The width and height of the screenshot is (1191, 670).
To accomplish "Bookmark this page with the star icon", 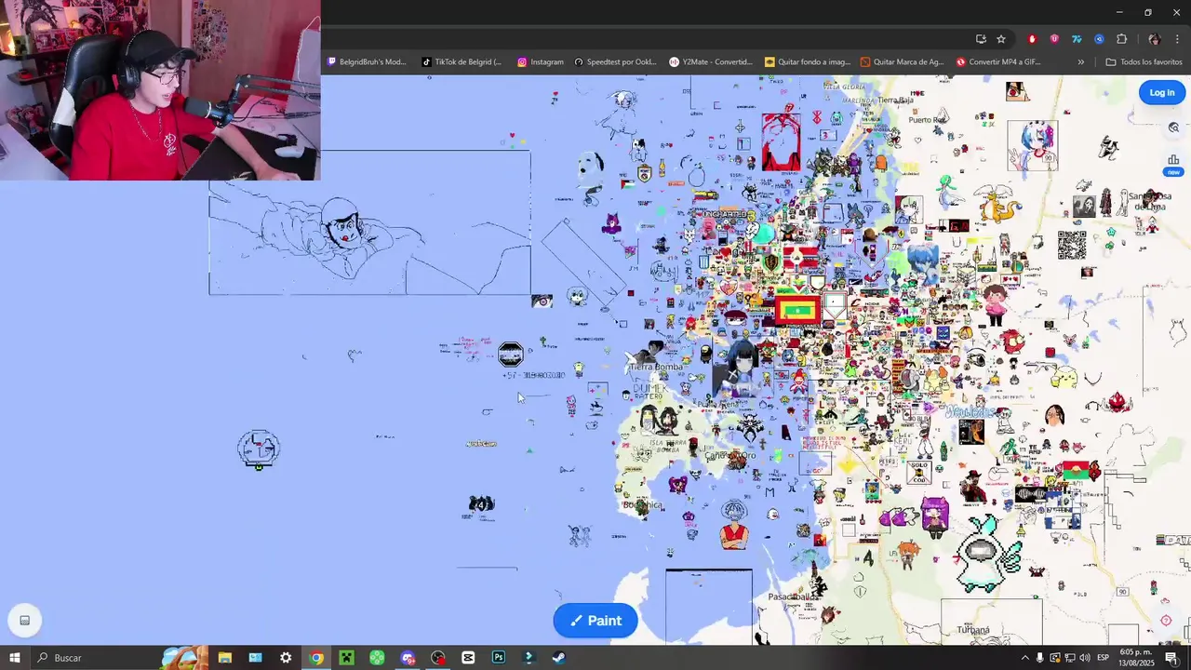I will pyautogui.click(x=1001, y=39).
